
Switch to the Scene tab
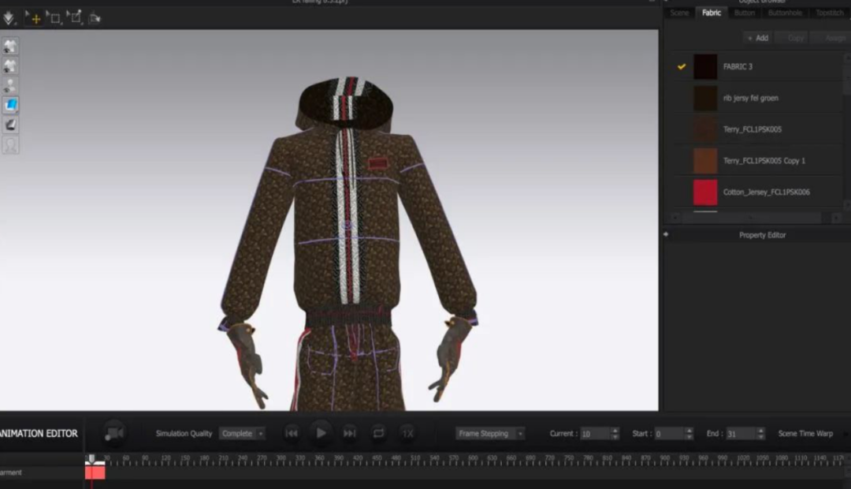pos(679,13)
